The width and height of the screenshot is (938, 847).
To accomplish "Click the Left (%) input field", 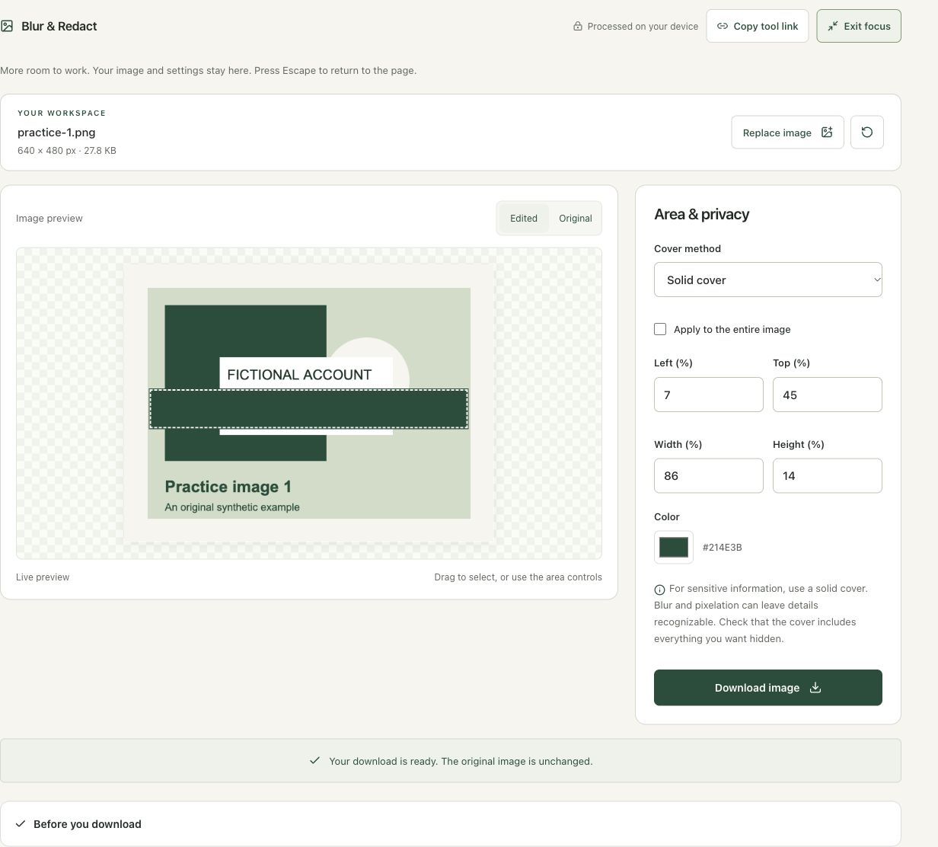I will (708, 395).
